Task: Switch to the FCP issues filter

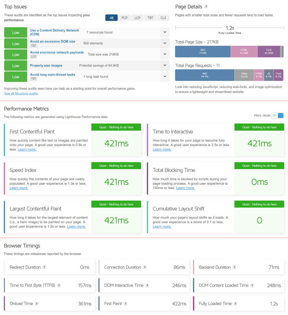Action: pos(124,18)
